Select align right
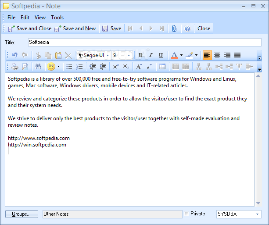 click(x=227, y=55)
